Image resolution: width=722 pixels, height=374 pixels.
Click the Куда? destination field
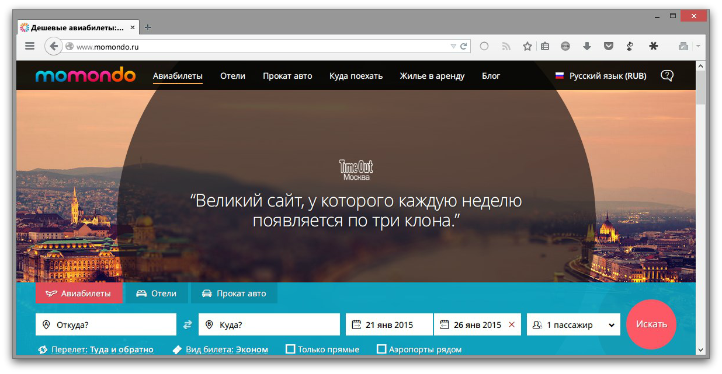(x=269, y=324)
